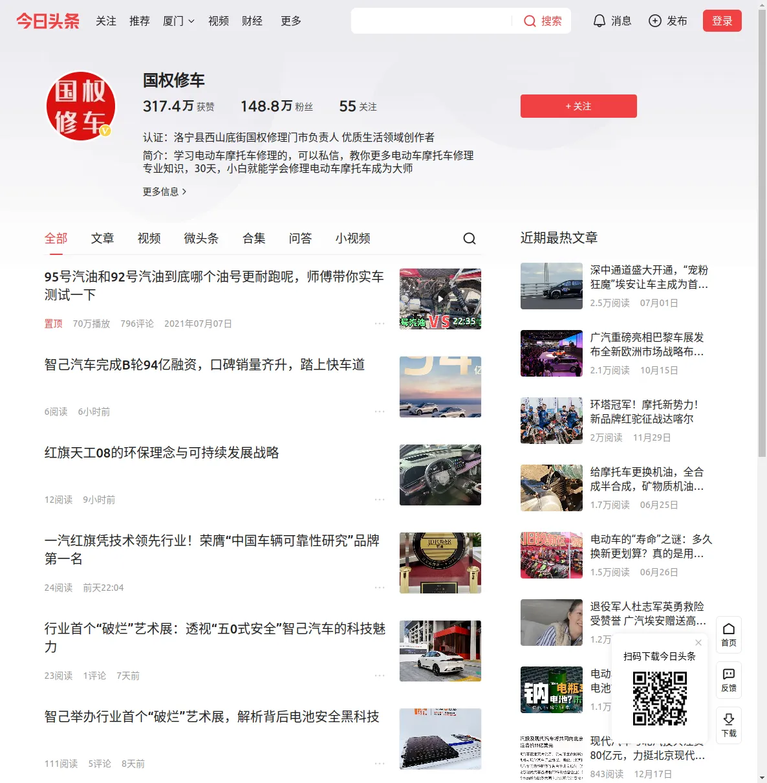
Task: Open article 一汽红旗凭技术领先行业
Action: coord(212,549)
